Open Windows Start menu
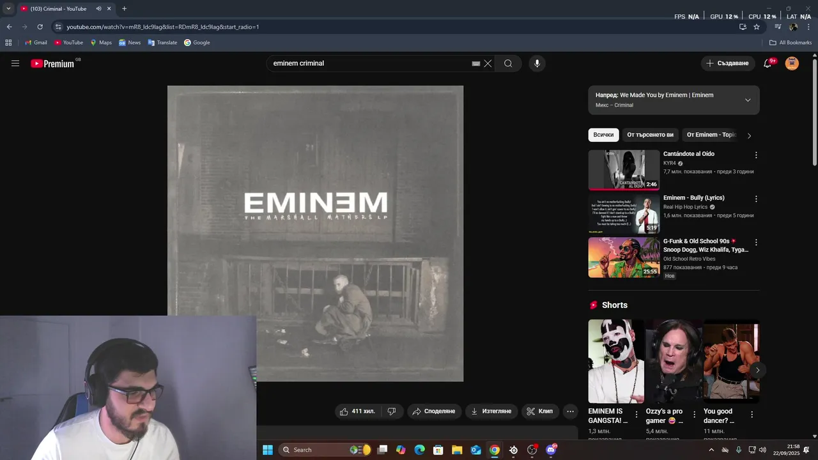This screenshot has width=818, height=460. coord(268,450)
